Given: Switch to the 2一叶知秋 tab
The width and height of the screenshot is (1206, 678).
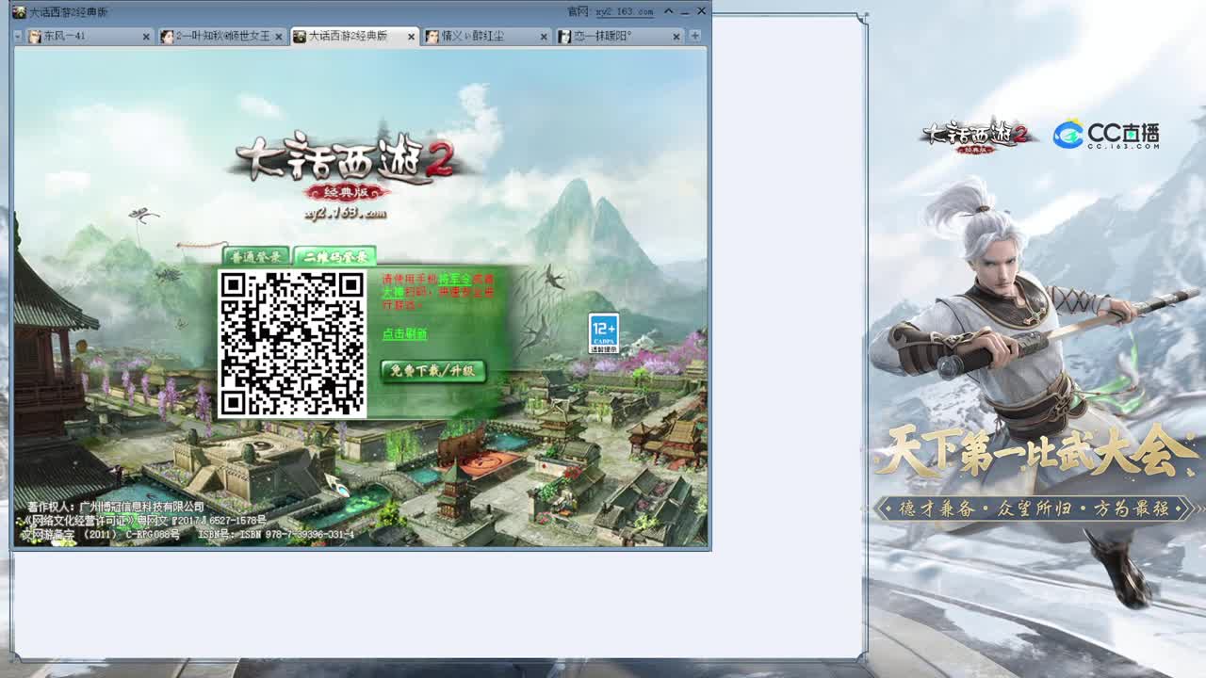Looking at the screenshot, I should 221,36.
